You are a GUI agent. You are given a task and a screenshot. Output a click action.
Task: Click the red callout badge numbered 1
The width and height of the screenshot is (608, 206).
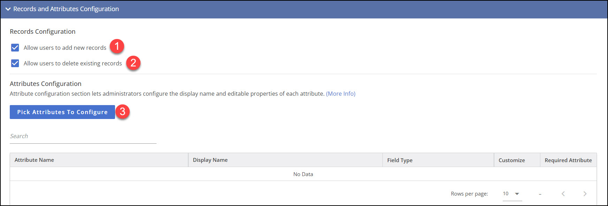117,46
